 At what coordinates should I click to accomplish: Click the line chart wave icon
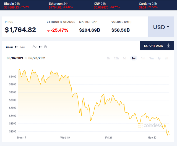click(x=35, y=47)
